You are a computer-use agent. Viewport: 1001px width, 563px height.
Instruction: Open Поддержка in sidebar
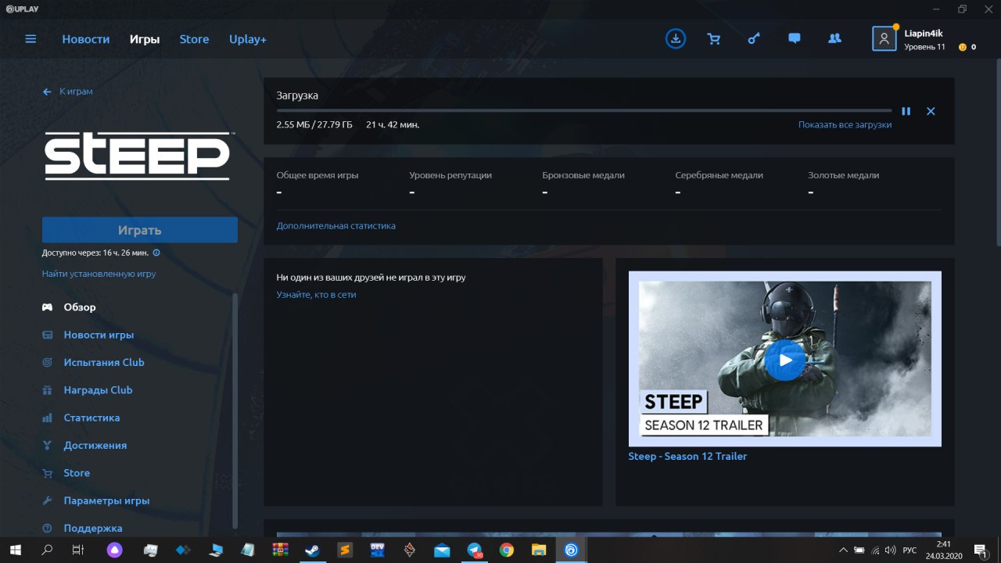(93, 528)
